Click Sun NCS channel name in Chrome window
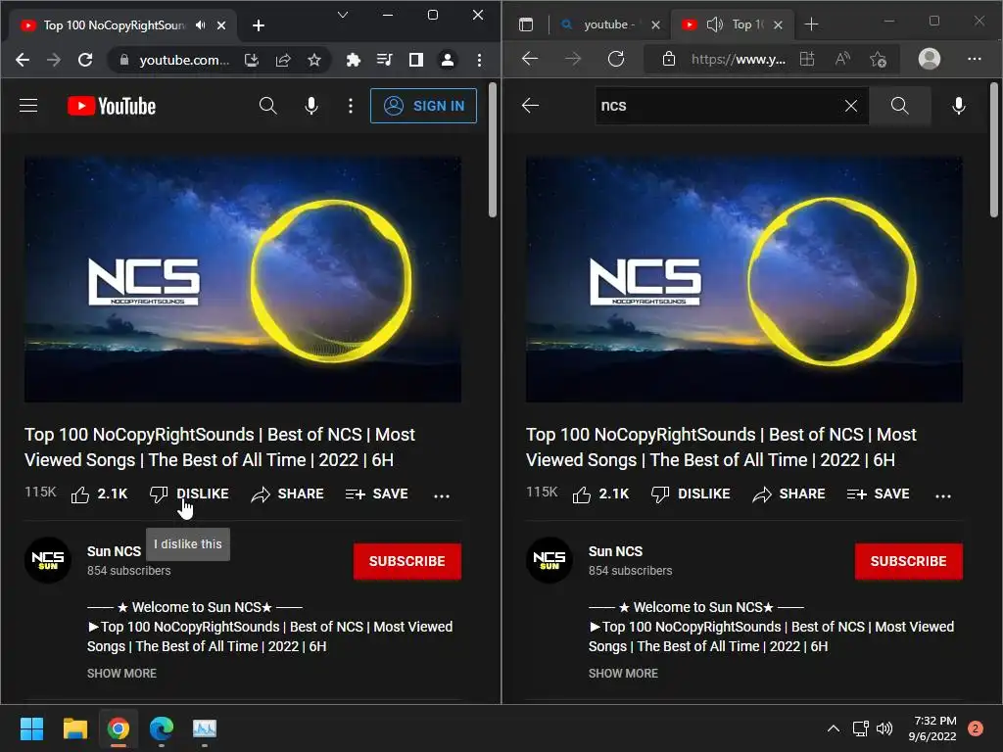This screenshot has height=752, width=1003. tap(114, 551)
